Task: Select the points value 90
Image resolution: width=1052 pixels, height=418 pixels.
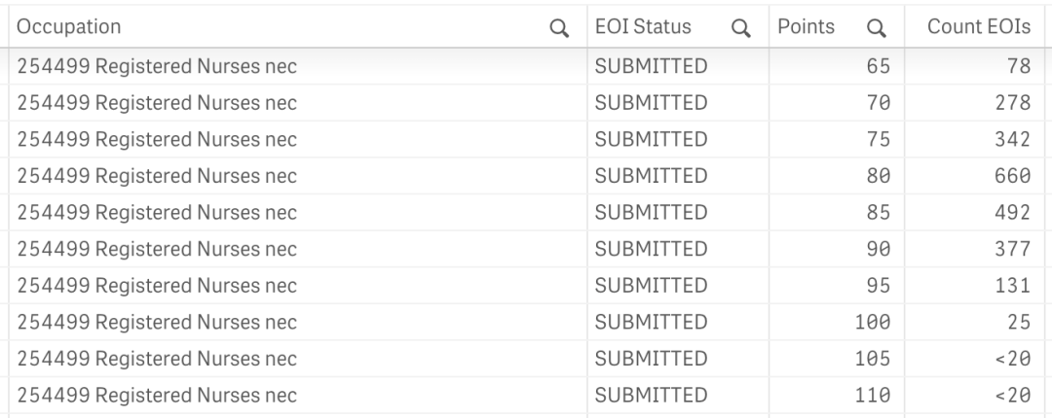Action: pos(879,249)
